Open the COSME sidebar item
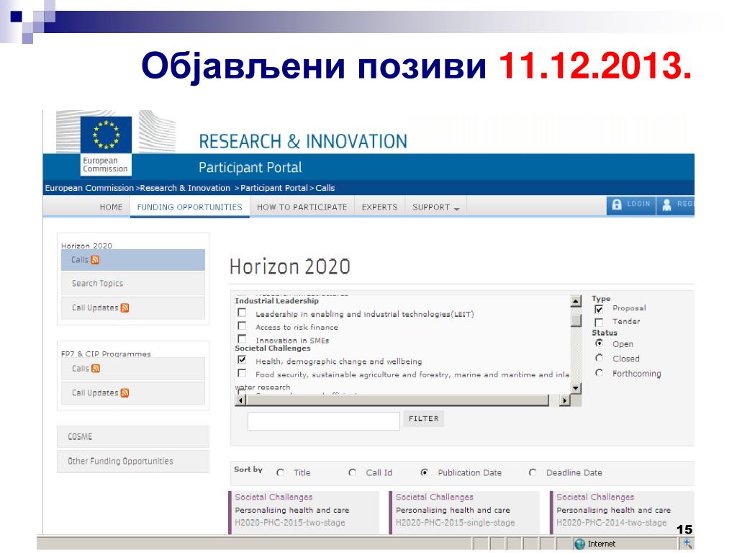Viewport: 737px width, 553px height. (133, 437)
